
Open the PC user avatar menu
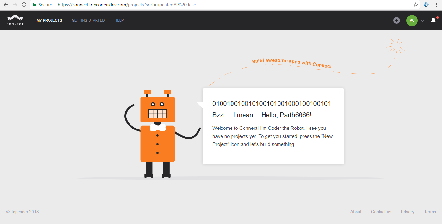[412, 20]
